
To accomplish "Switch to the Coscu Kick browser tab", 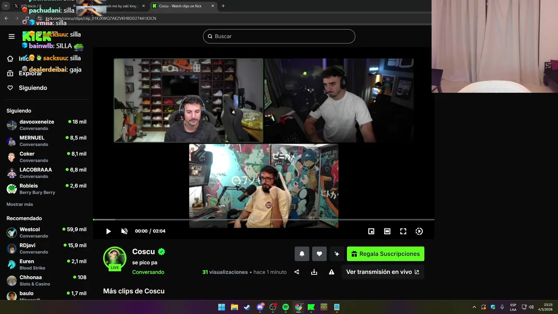I will click(x=183, y=6).
